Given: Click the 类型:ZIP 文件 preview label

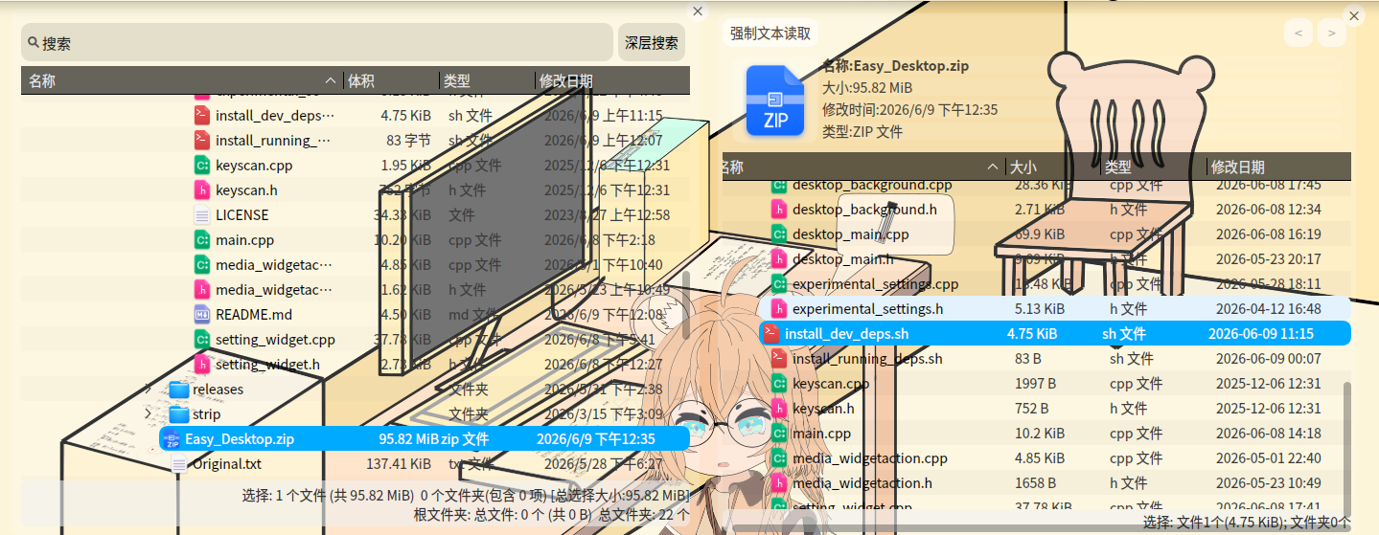Looking at the screenshot, I should point(862,132).
